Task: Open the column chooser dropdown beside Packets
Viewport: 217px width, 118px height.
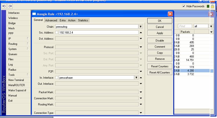Action: [x=211, y=32]
